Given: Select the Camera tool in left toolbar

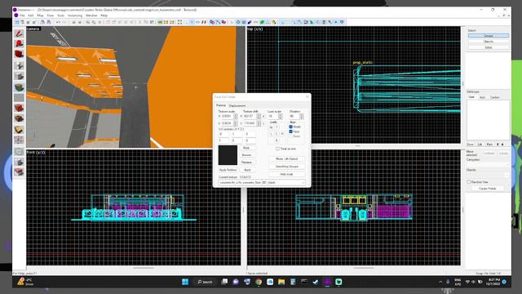Looking at the screenshot, I should (19, 55).
